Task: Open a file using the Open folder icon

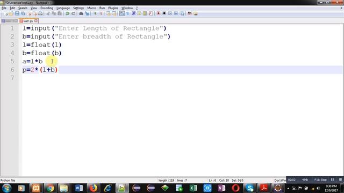Action: tap(11, 13)
